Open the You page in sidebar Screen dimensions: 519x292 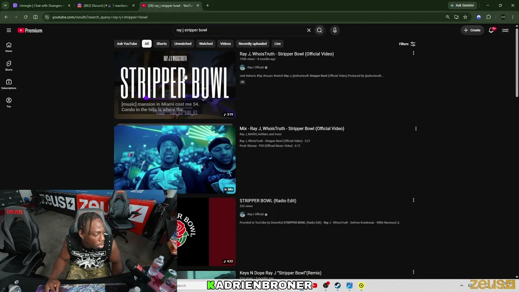pos(9,103)
